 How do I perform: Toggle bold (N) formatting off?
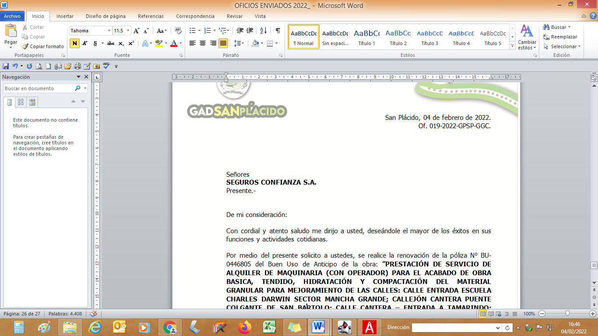(75, 43)
